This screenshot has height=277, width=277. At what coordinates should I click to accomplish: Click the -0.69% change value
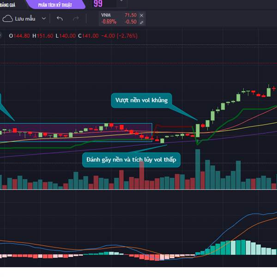[108, 22]
